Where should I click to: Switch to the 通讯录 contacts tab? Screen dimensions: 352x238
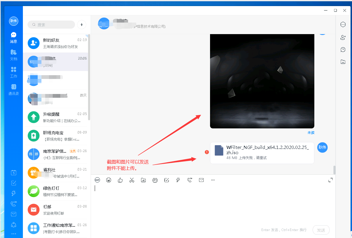tap(14, 89)
